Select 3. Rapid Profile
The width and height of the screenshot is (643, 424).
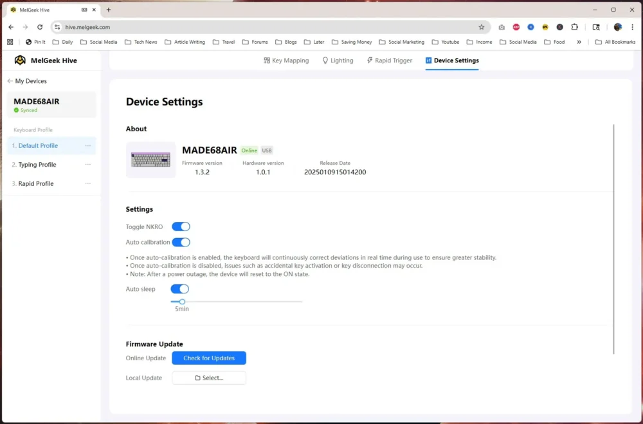click(51, 183)
